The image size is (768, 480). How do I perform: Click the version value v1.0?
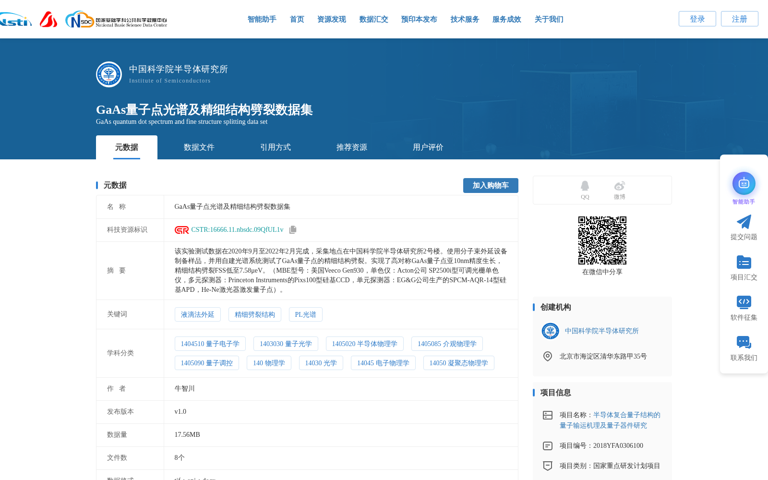180,412
